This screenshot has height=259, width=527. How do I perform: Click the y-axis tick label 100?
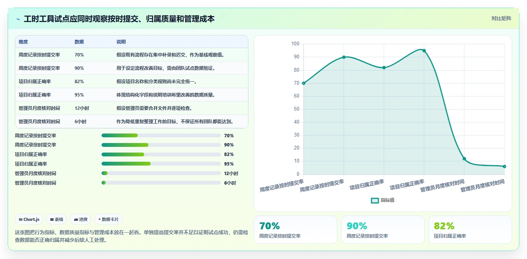[x=295, y=44]
